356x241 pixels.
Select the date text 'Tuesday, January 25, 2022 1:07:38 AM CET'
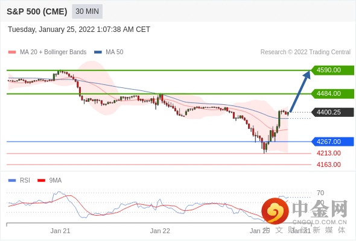pos(79,30)
